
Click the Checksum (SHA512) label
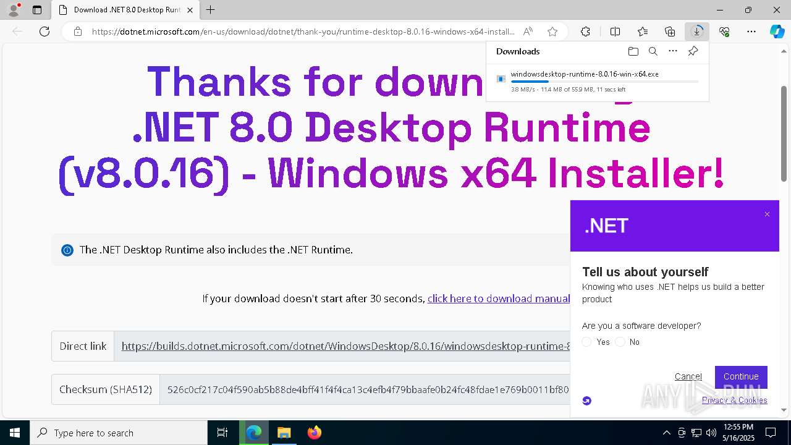click(x=106, y=389)
